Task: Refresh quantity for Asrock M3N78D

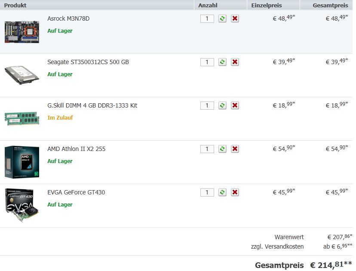Action: pos(222,18)
